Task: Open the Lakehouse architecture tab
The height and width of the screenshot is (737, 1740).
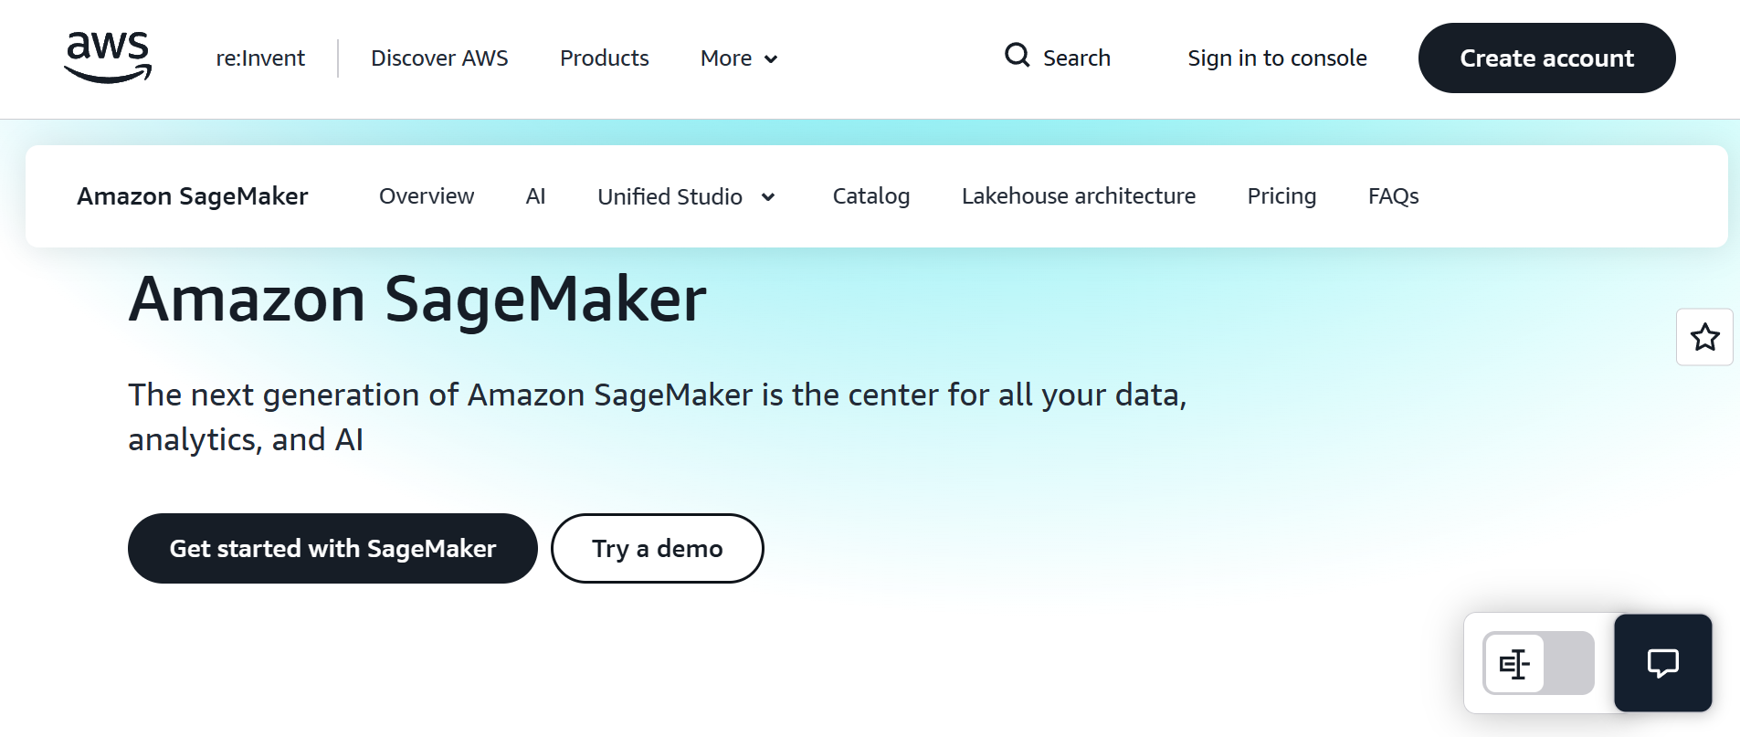Action: tap(1079, 195)
